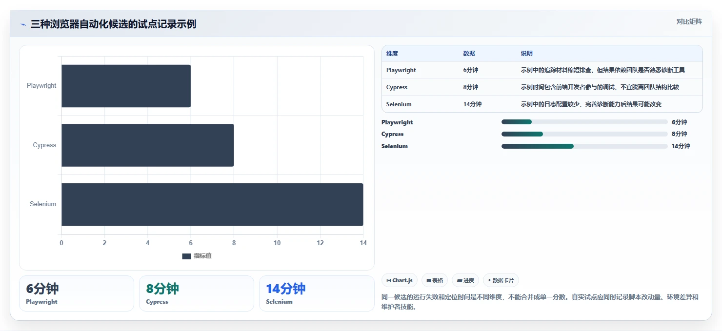This screenshot has width=722, height=331.
Task: Click the footnote starting 同一候选的运行失败
Action: click(x=540, y=302)
